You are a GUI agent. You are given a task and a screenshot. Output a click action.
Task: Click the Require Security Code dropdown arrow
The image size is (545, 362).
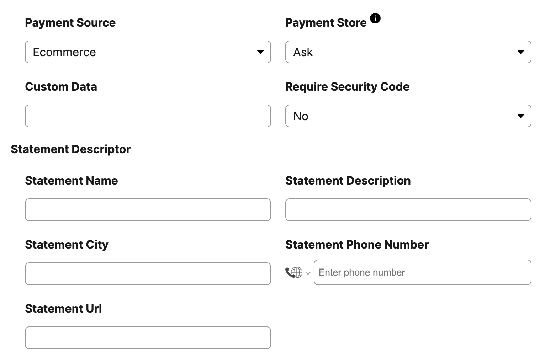pyautogui.click(x=521, y=116)
